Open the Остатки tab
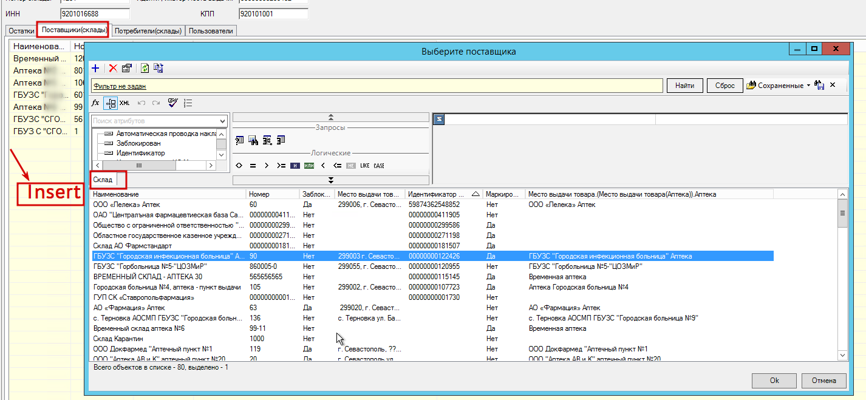This screenshot has width=866, height=400. coord(21,30)
